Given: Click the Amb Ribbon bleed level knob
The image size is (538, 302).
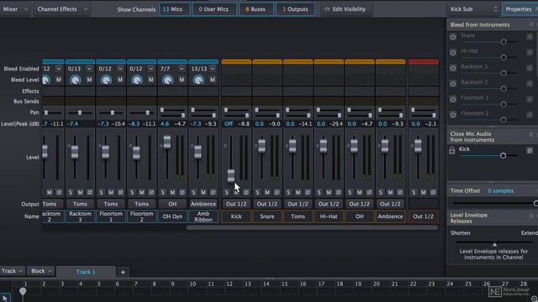Looking at the screenshot, I should click(x=198, y=81).
